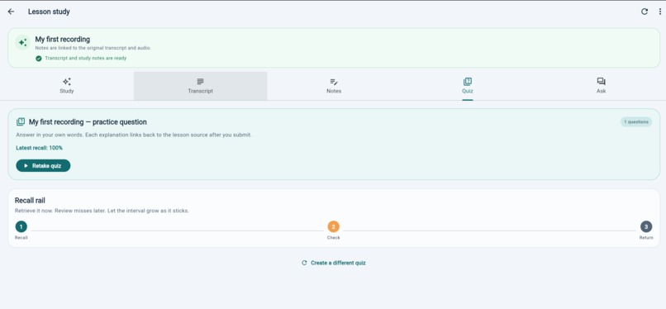Viewport: 666px width, 309px height.
Task: Click the Recall rail heading
Action: coord(30,201)
